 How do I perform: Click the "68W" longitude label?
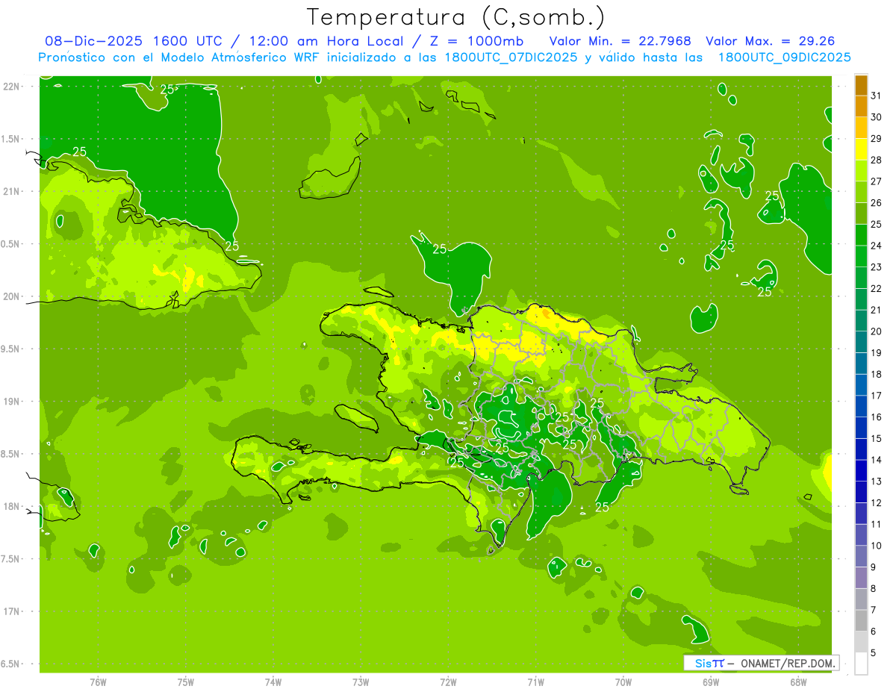click(x=798, y=682)
